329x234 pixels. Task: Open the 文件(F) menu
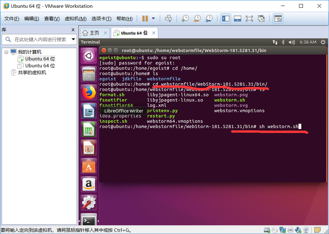pyautogui.click(x=12, y=19)
